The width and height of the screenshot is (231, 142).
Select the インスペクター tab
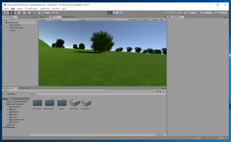click(176, 17)
